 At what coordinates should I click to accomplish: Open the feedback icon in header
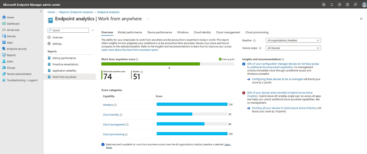pos(355,5)
